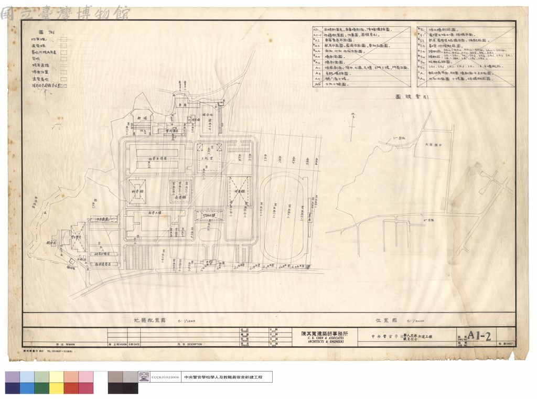Click the salmon color patch

71,377
